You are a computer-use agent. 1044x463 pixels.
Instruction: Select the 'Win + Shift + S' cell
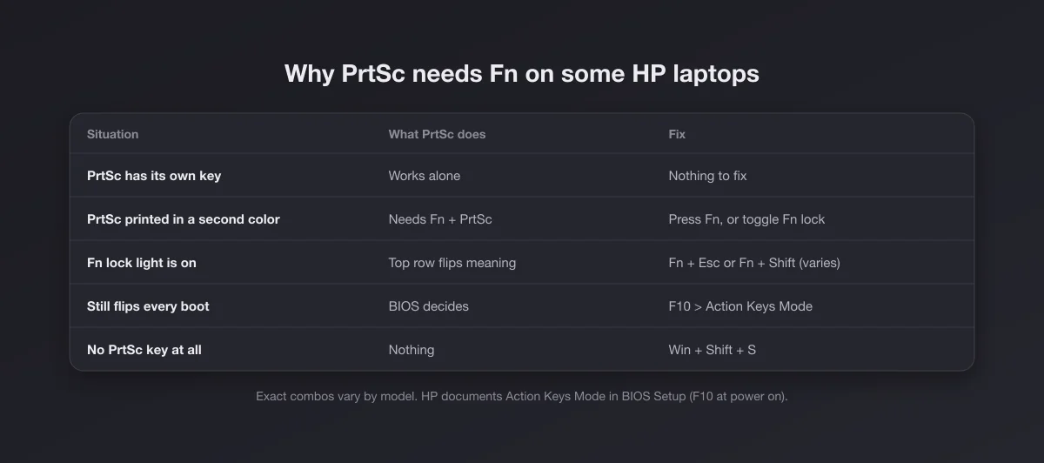712,350
